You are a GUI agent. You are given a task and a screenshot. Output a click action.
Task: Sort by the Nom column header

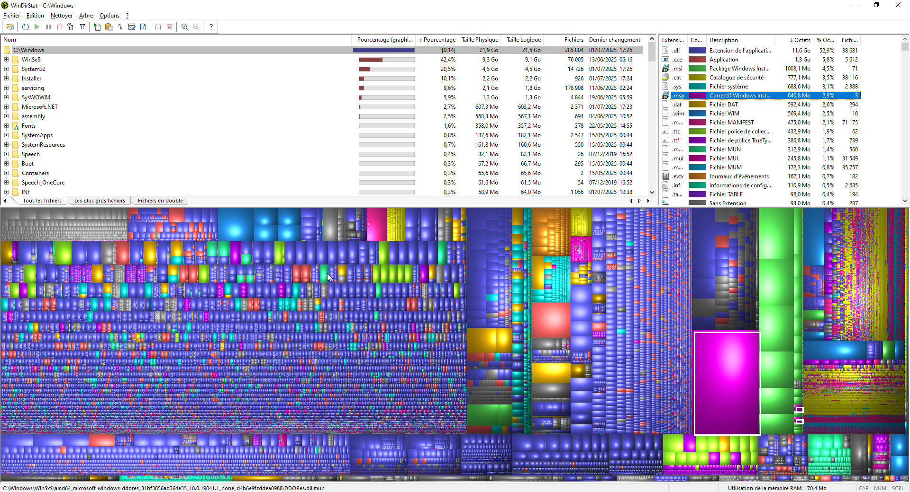(x=176, y=40)
